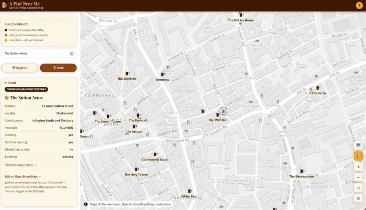Click the postcode value EC1V 0DN
Viewport: 366px width, 210px height.
pyautogui.click(x=66, y=128)
